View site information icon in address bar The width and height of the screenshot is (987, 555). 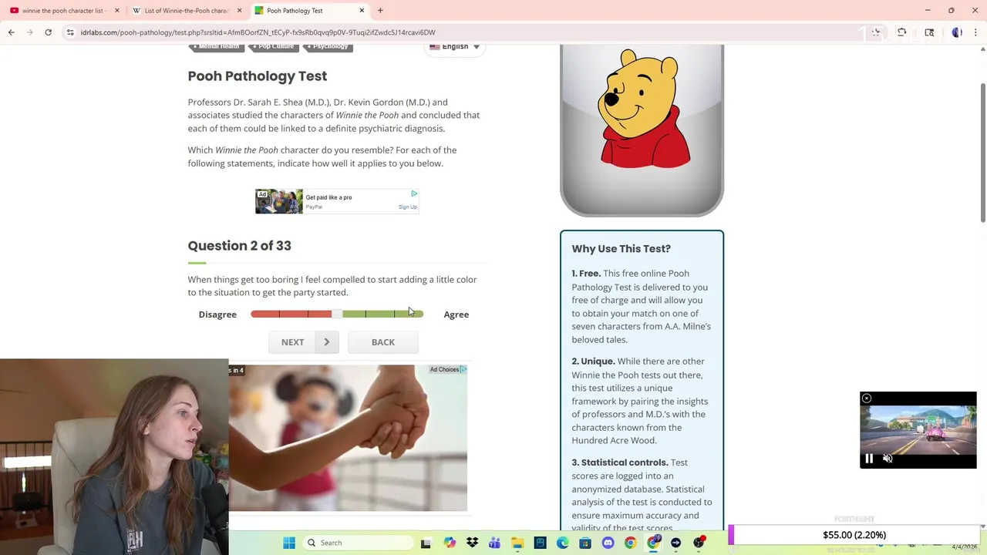click(70, 32)
